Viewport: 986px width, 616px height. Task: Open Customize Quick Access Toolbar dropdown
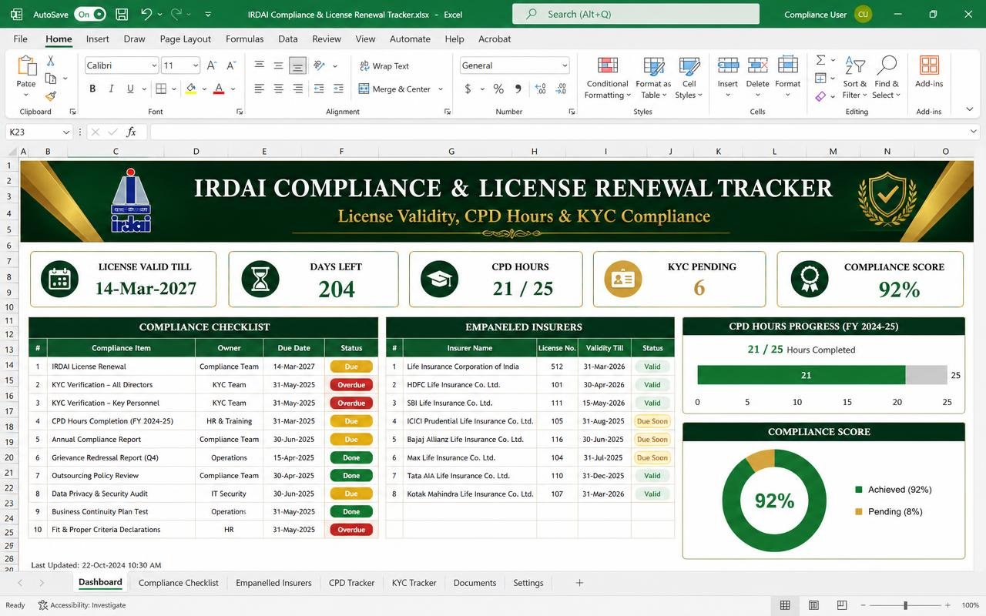pos(208,15)
